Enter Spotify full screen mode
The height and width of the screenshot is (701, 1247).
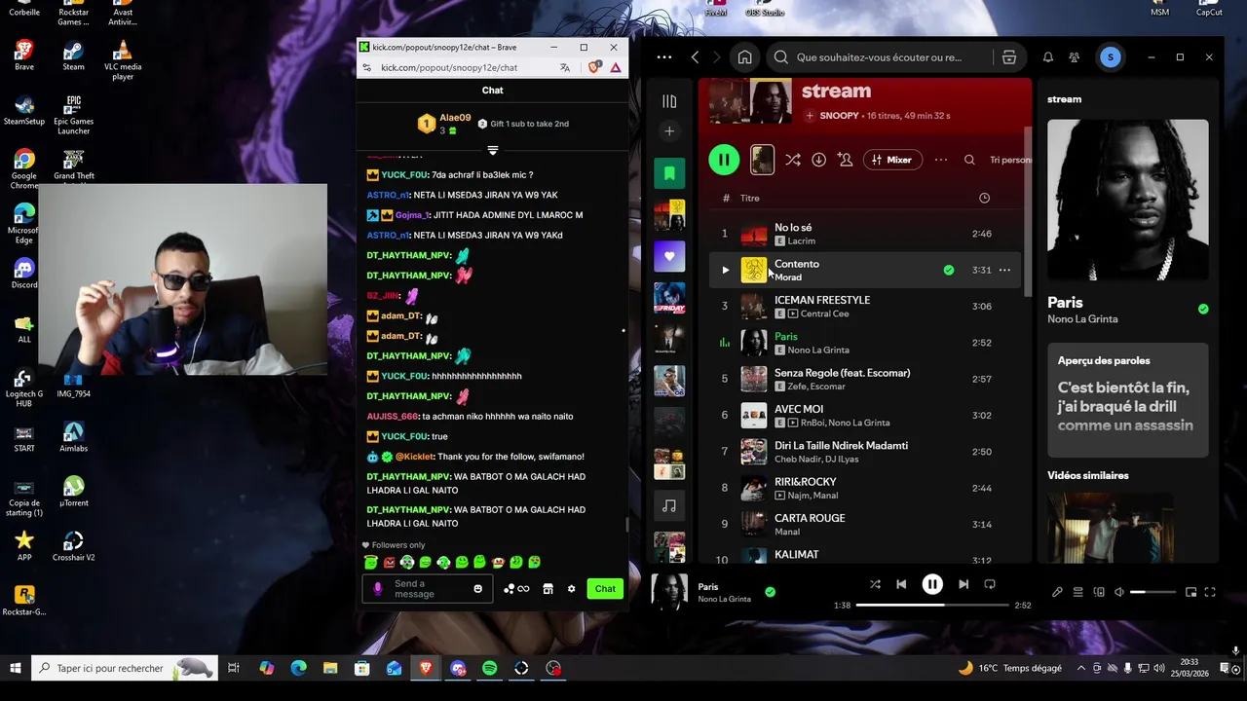1211,592
